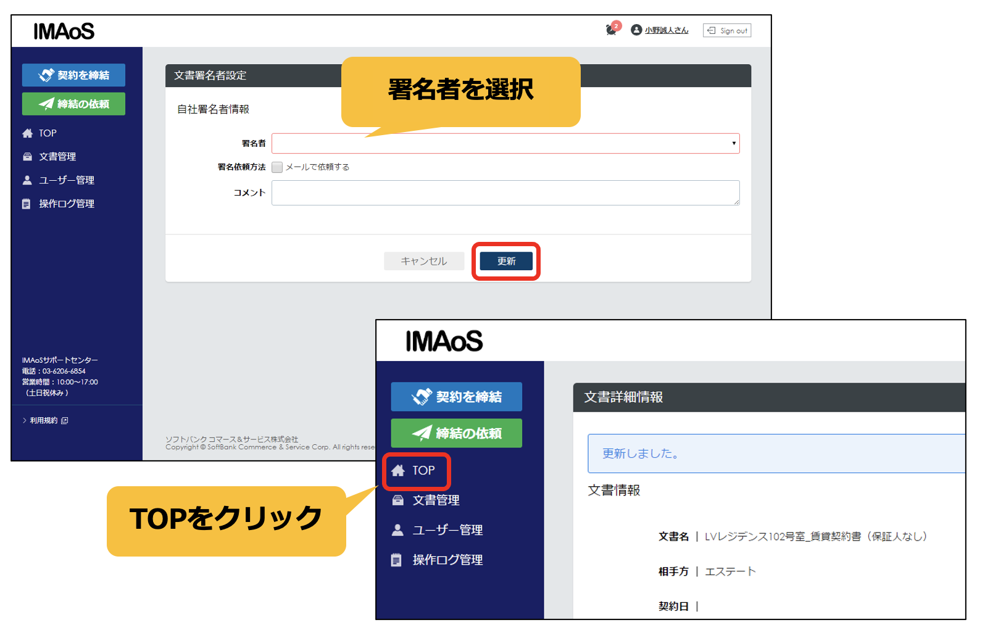Click into the コメント text field

click(505, 193)
